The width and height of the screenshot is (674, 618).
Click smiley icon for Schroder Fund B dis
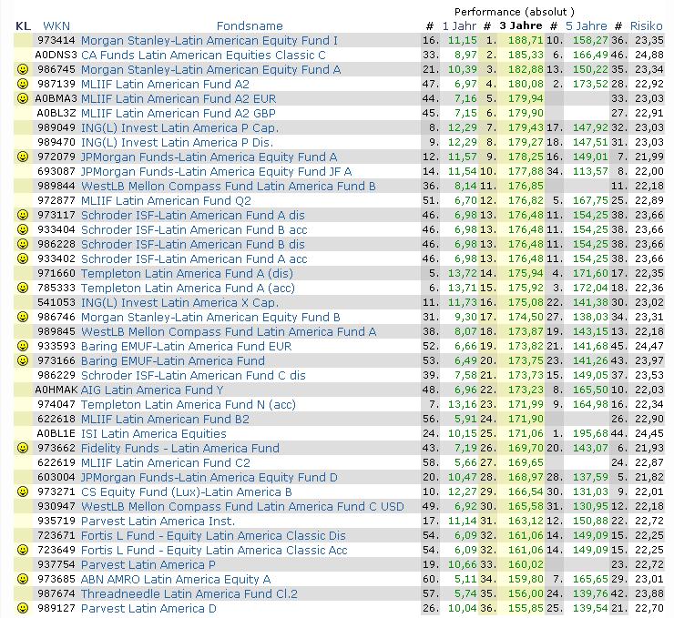tap(23, 244)
